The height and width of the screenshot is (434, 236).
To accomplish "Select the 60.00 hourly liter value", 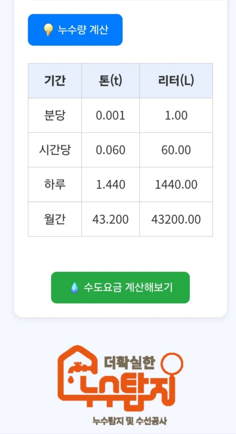I will click(176, 150).
